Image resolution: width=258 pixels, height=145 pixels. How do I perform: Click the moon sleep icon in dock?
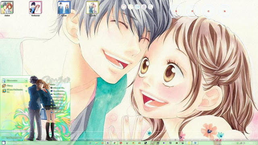pos(150,7)
